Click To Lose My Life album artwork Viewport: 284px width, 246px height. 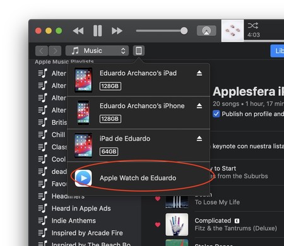point(177,202)
